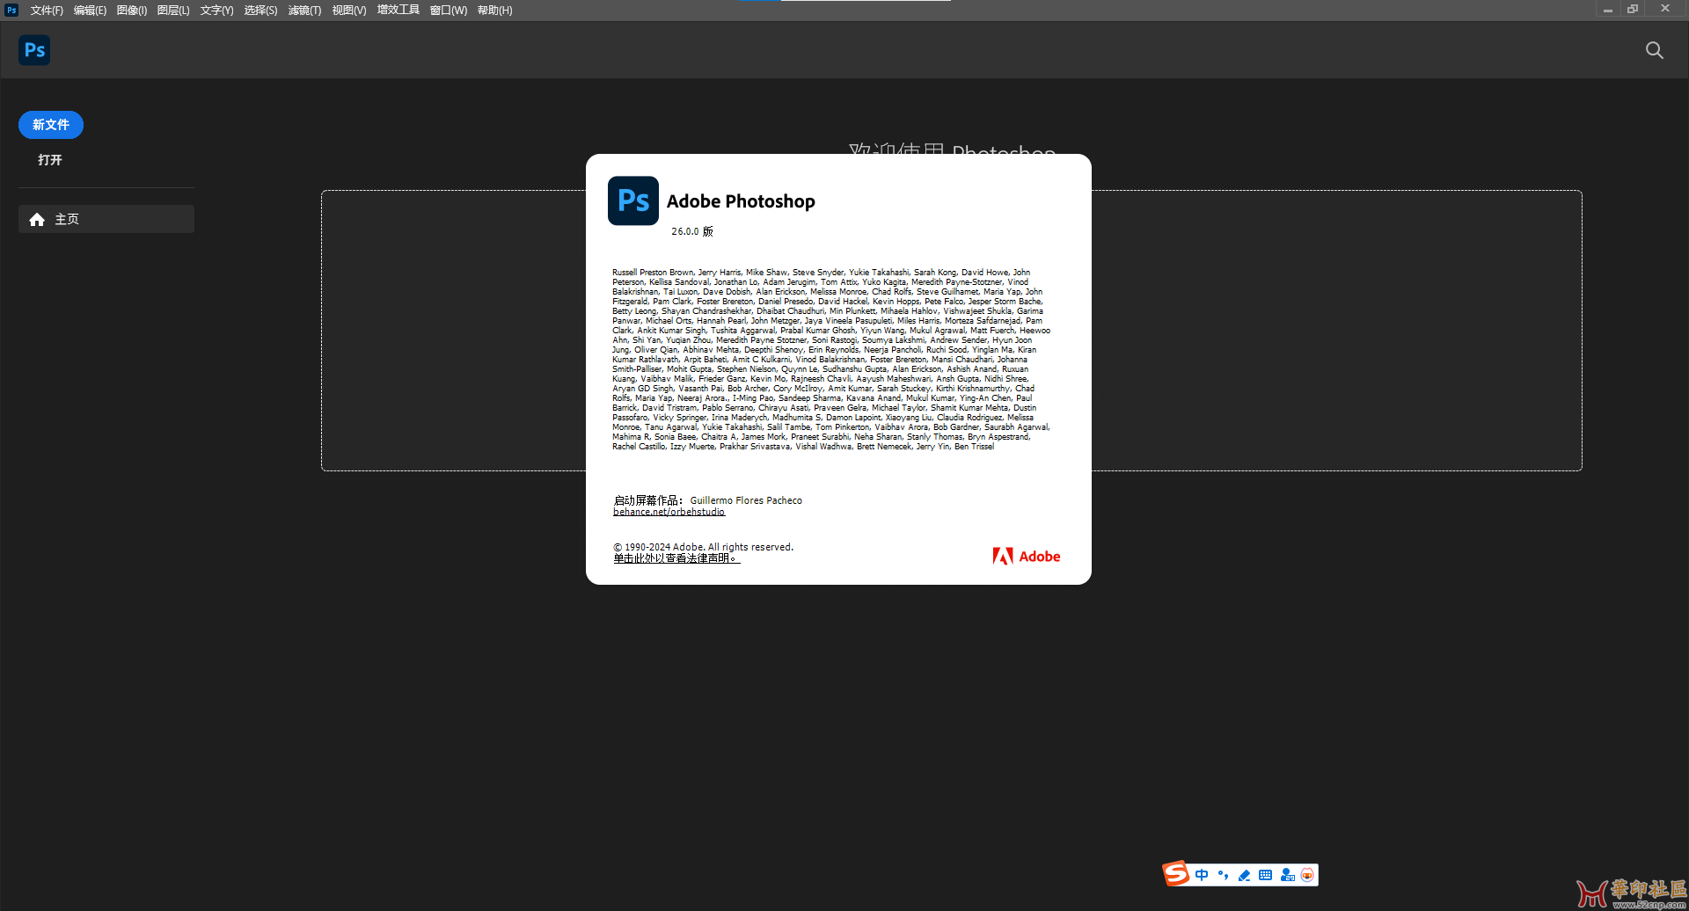Click the copyright 1990-2024 Adobe text
The image size is (1689, 911).
(703, 547)
